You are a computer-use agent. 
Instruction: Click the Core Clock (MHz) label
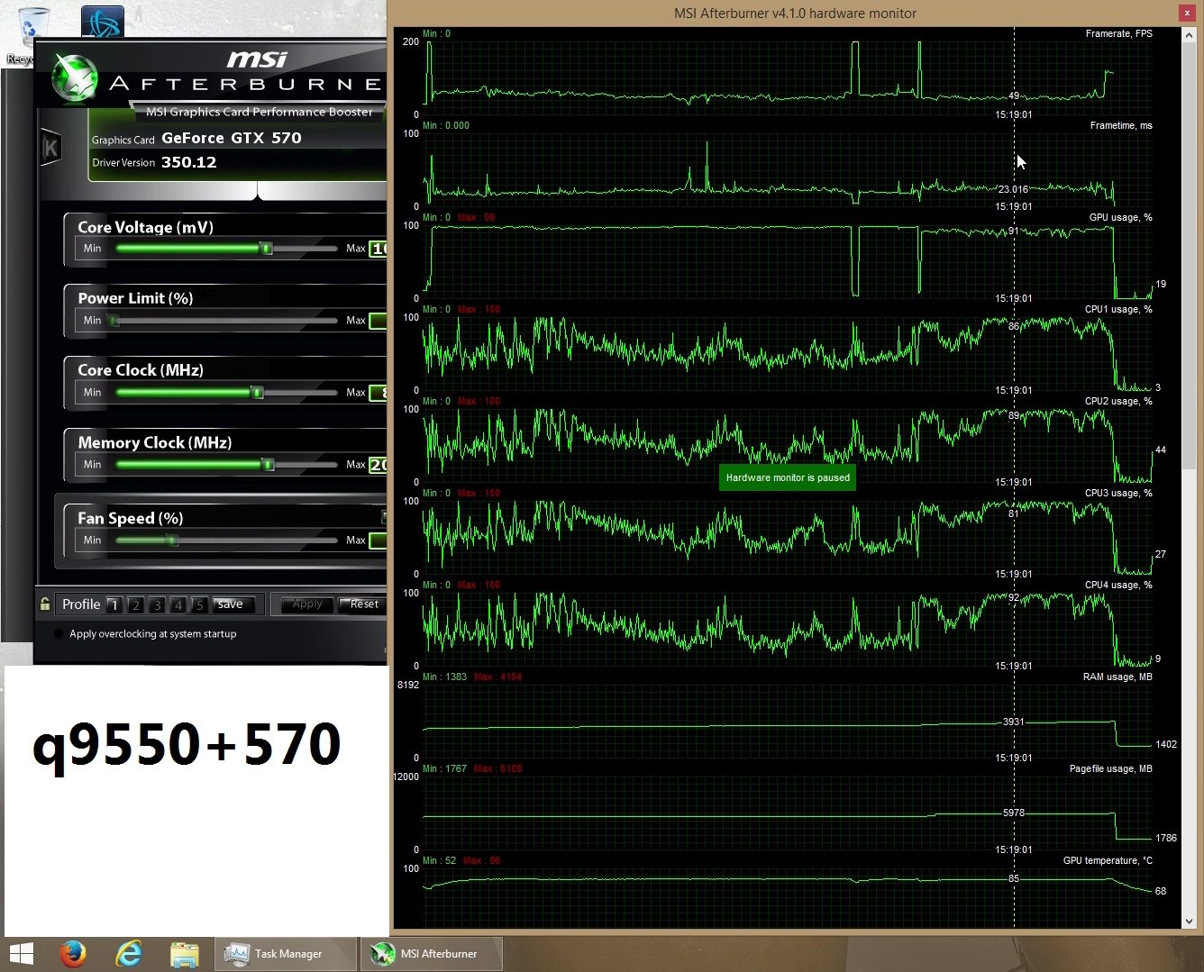point(141,371)
